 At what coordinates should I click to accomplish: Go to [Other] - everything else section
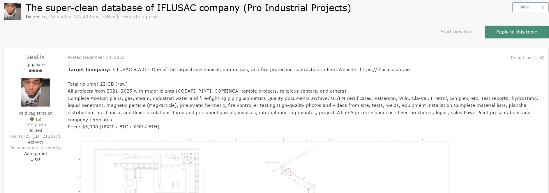(x=129, y=17)
